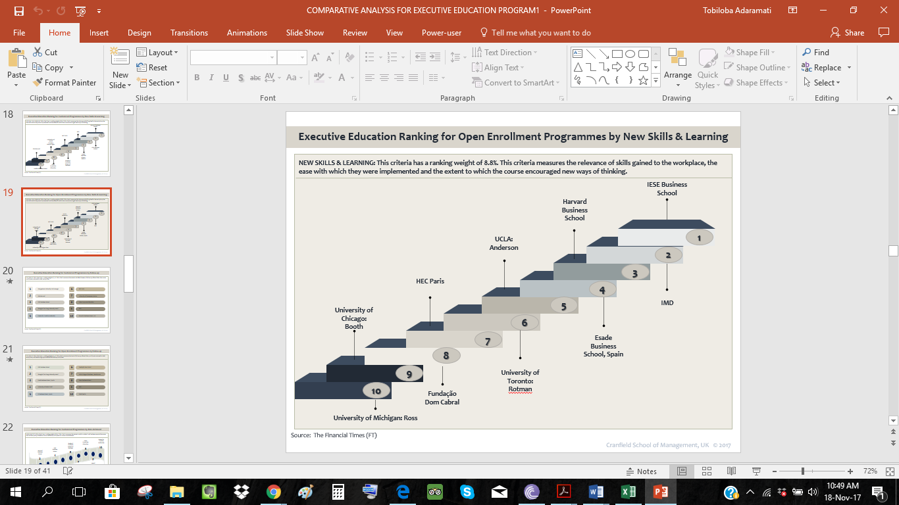
Task: Click the Start From Beginning slideshow icon
Action: (x=80, y=11)
